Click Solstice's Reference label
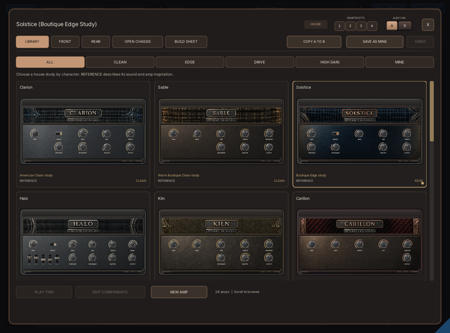Viewport: 450px width, 333px height. [x=305, y=181]
